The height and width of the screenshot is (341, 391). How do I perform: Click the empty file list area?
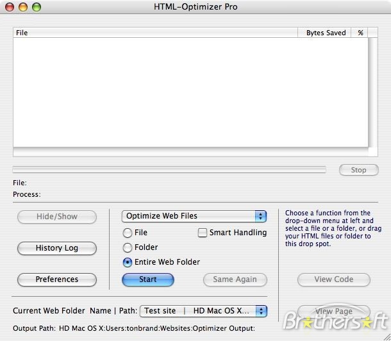point(190,92)
